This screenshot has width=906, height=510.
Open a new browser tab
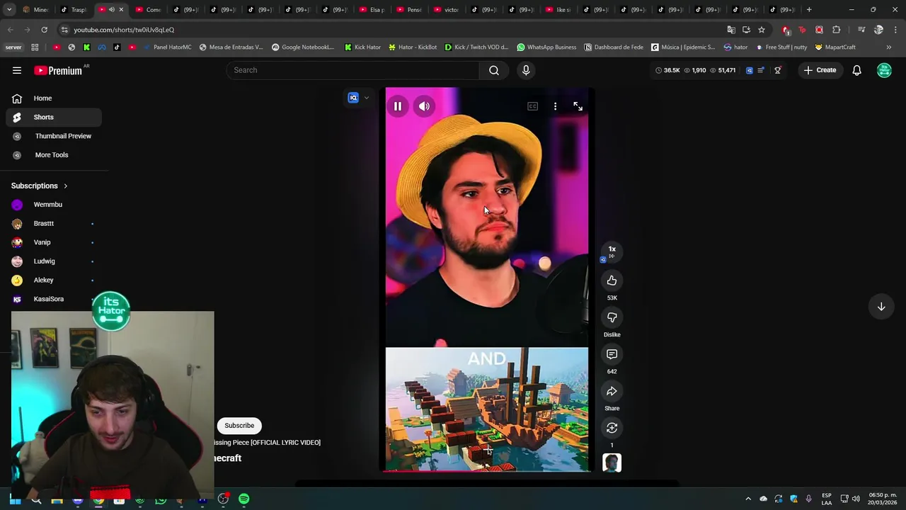click(809, 10)
